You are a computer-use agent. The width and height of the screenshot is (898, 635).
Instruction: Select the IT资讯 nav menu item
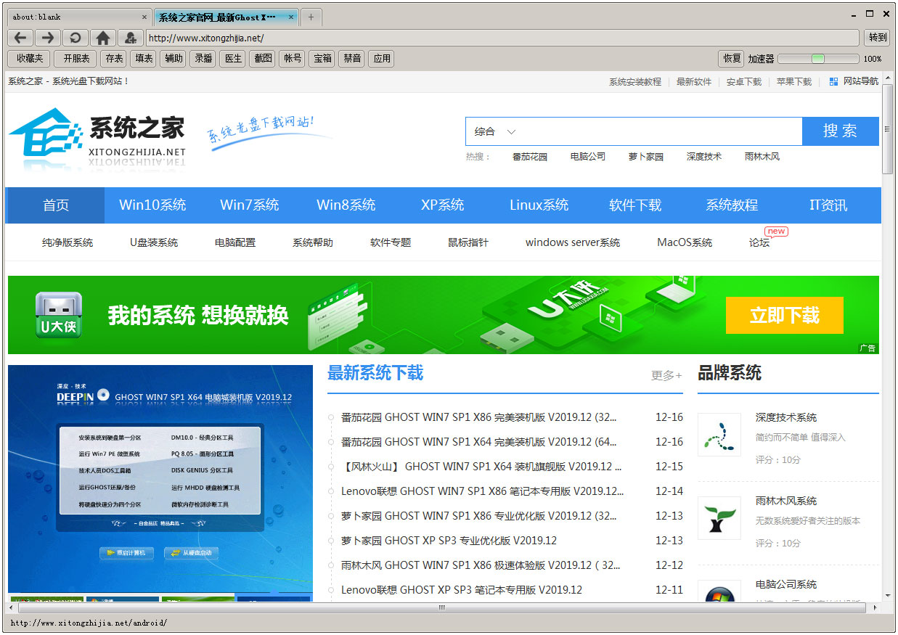click(828, 205)
